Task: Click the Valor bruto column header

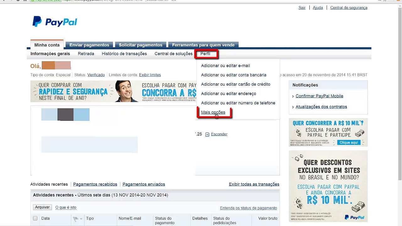Action: pyautogui.click(x=268, y=218)
